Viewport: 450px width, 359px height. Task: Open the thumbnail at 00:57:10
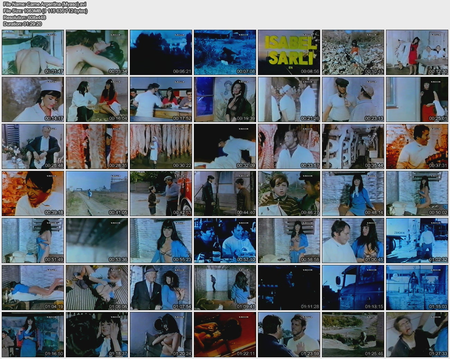[x=225, y=240]
